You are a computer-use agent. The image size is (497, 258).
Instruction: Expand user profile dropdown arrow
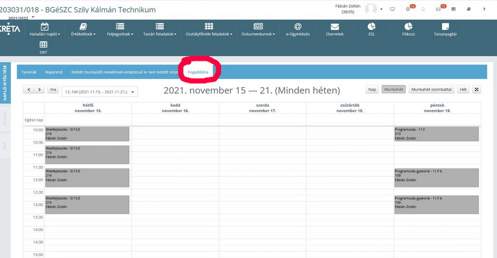pos(381,9)
